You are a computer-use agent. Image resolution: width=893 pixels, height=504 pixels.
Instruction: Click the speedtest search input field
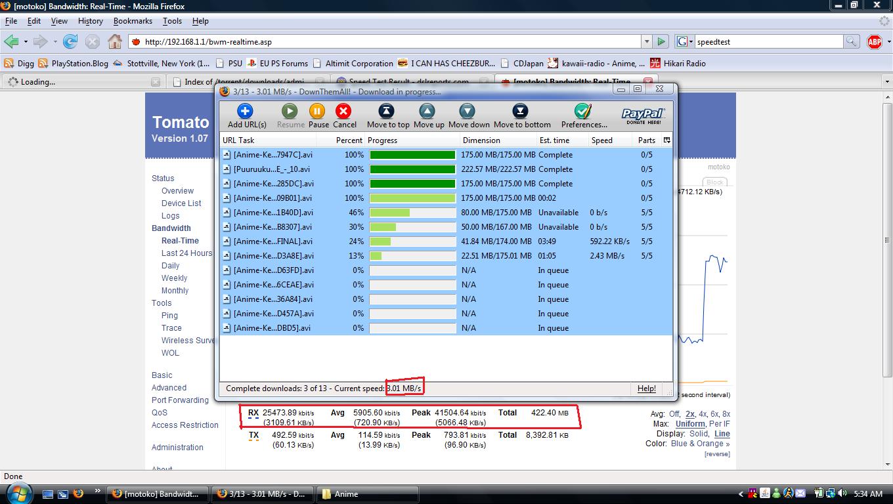pyautogui.click(x=768, y=41)
